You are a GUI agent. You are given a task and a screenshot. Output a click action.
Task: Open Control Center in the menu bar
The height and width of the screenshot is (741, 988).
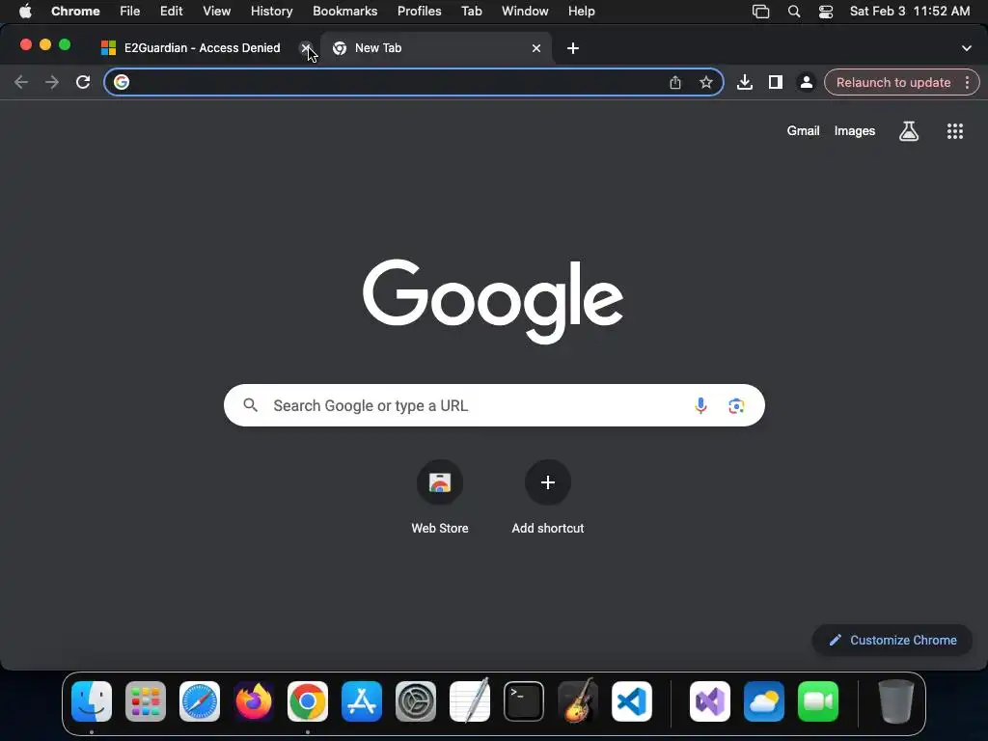click(826, 11)
